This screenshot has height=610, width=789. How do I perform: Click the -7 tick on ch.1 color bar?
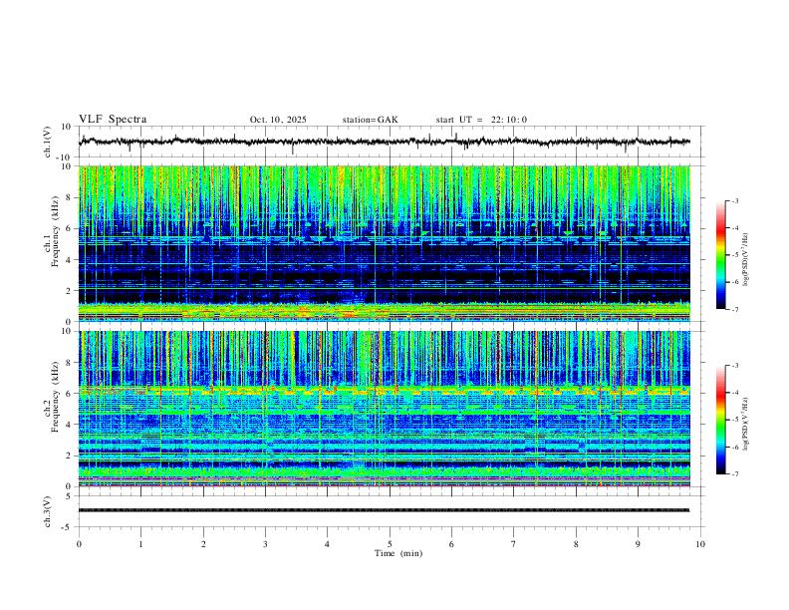click(x=735, y=309)
